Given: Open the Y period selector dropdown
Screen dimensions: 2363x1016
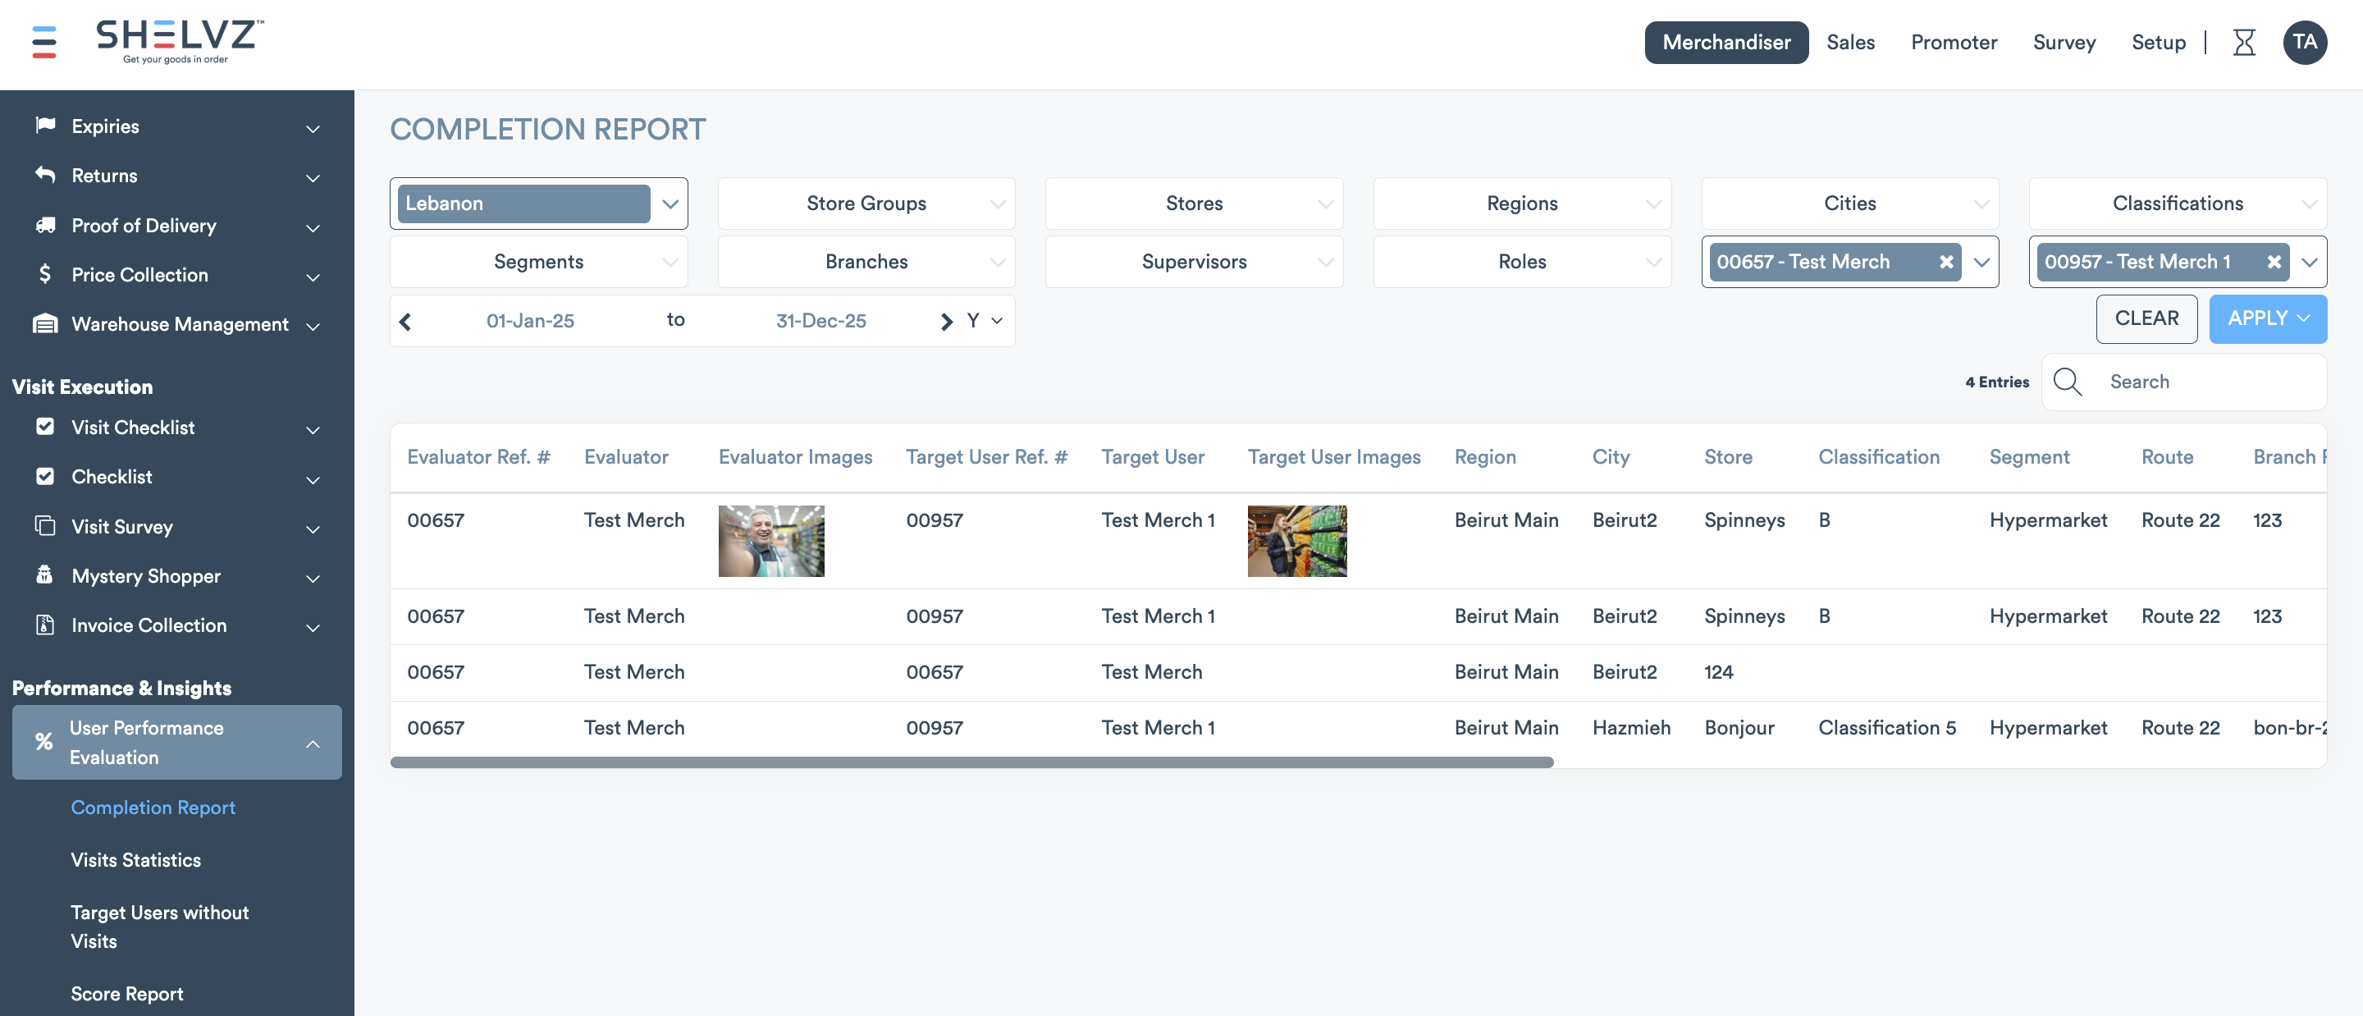Looking at the screenshot, I should click(x=985, y=321).
